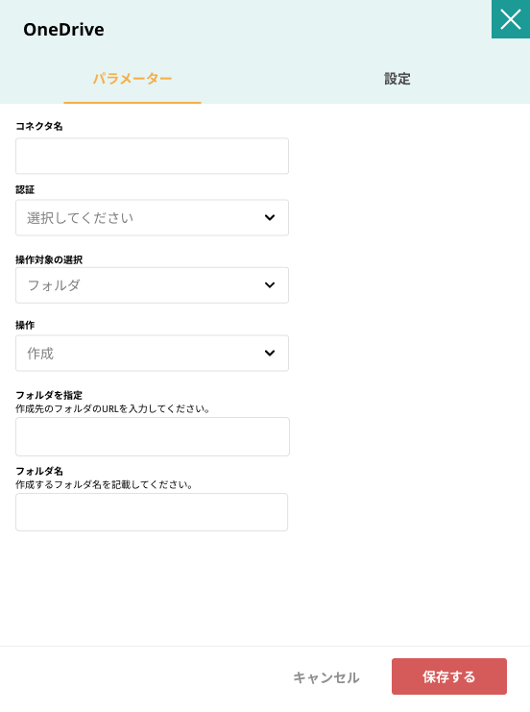Close the OneDrive dialog with X icon
The width and height of the screenshot is (530, 712).
(x=511, y=19)
